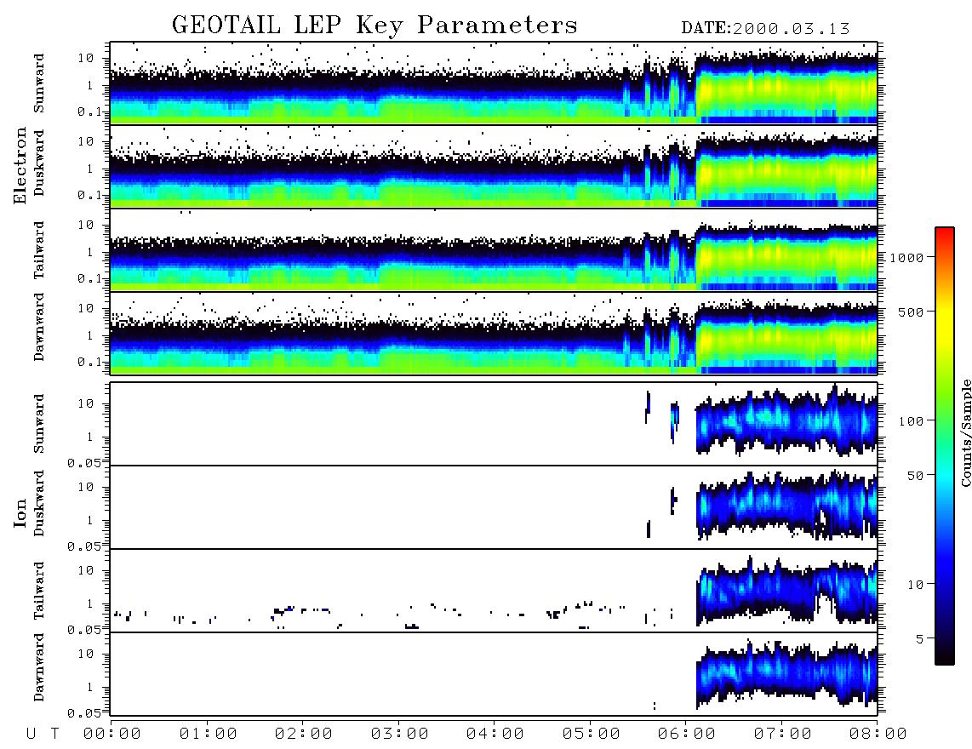Click the "GEOTAIL LEP Key Parameters" title
Image resolution: width=972 pixels, height=749 pixels.
tap(375, 26)
